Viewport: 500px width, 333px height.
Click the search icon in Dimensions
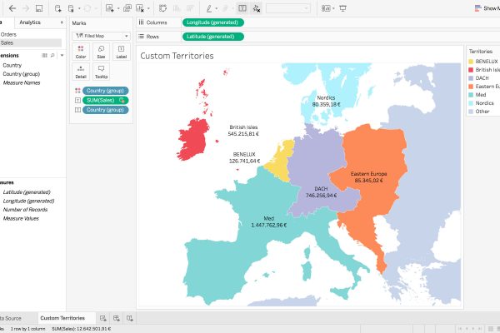52,55
